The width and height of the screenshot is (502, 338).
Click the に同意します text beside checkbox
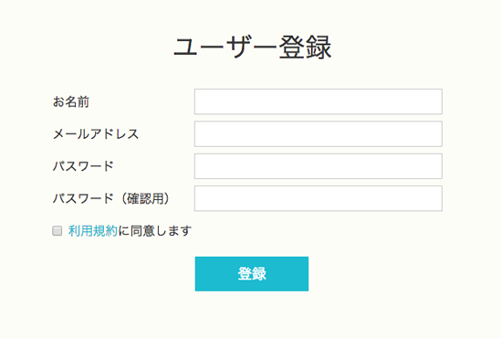pos(154,231)
